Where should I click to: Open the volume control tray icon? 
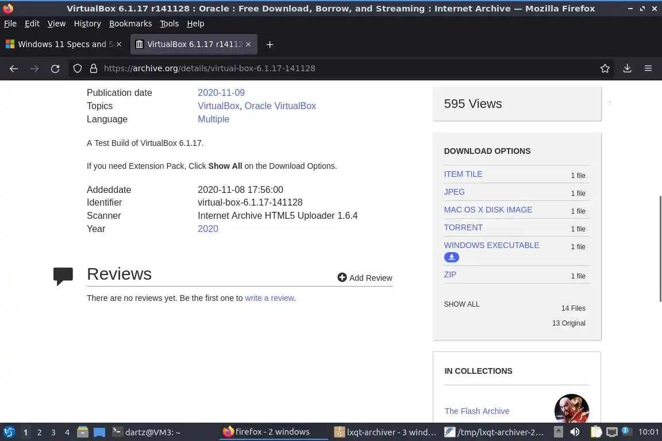(575, 432)
